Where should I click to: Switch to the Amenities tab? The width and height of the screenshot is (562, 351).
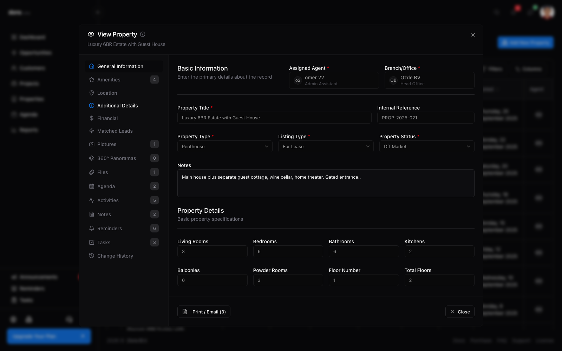(x=124, y=80)
